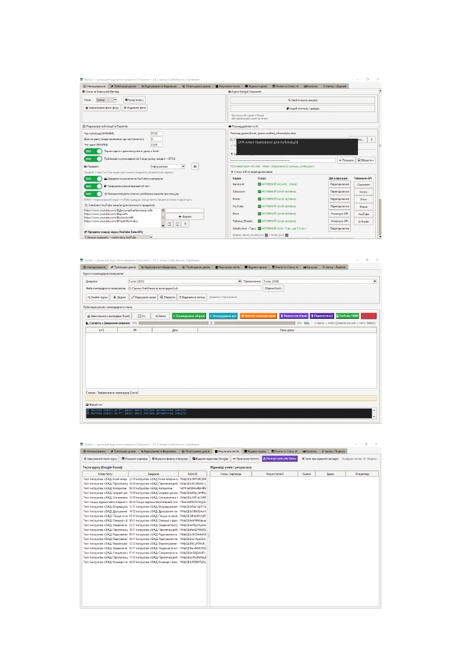Click the Усі select-all checkbox button in middle window
The height and width of the screenshot is (652, 461).
(141, 316)
